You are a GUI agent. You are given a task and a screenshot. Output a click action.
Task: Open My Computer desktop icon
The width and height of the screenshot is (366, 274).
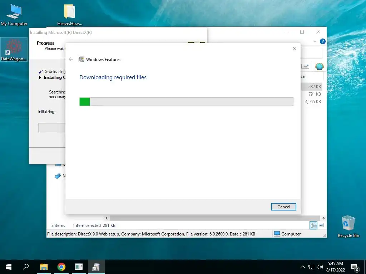(x=14, y=14)
